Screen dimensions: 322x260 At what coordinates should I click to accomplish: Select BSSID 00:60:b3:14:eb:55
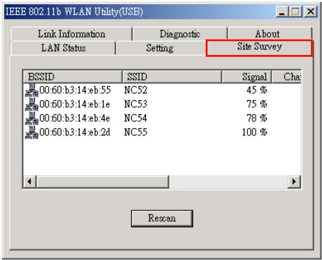tap(75, 90)
